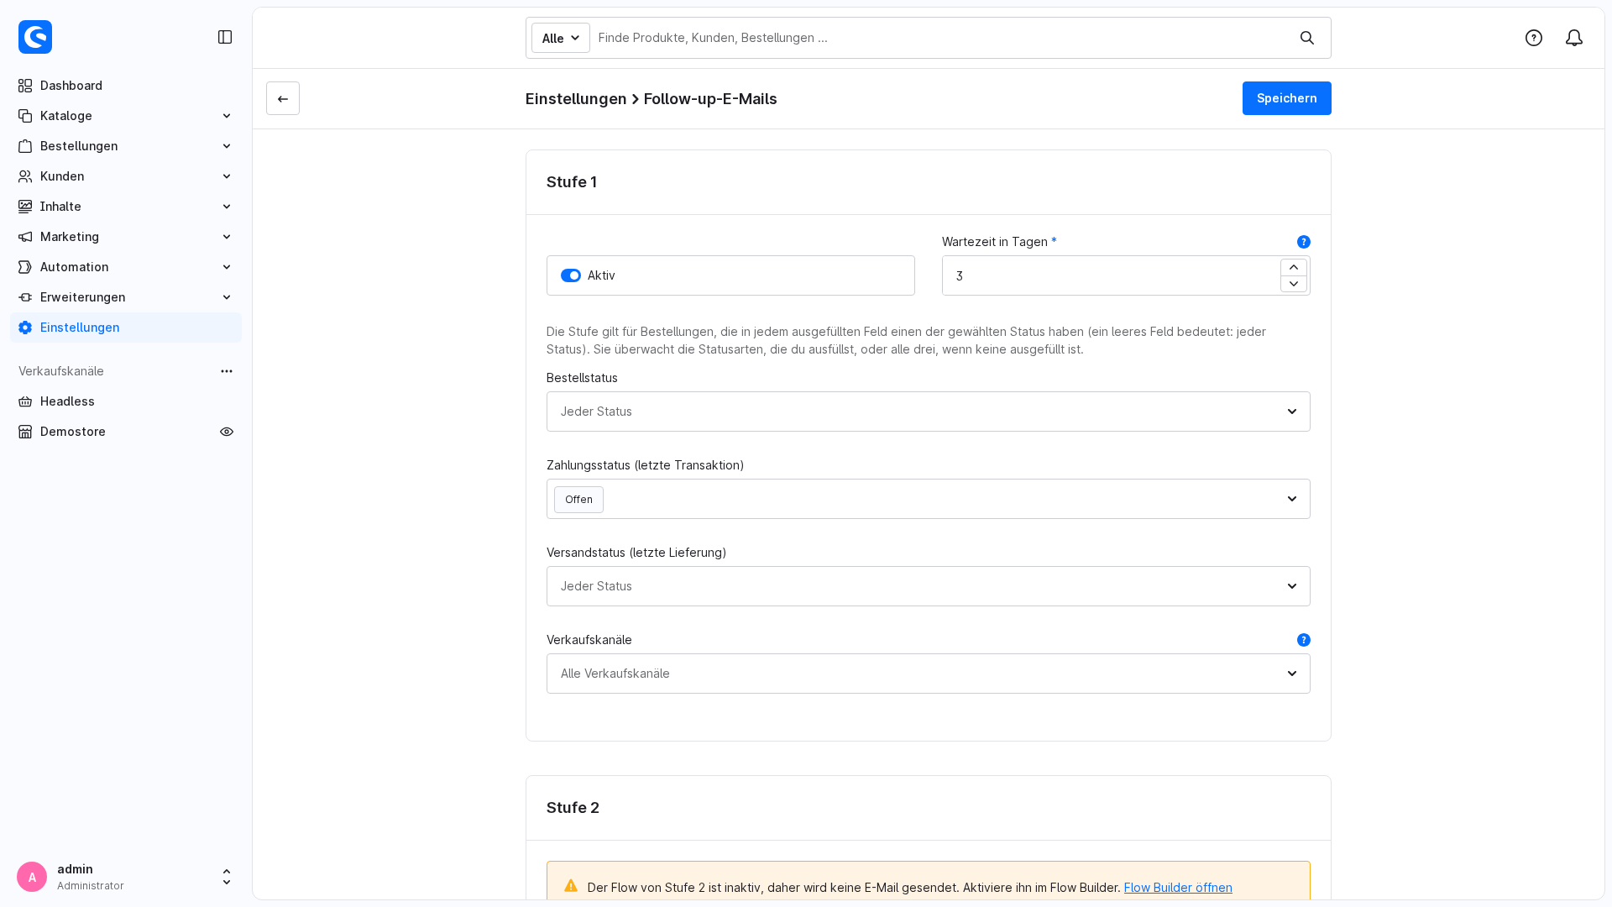This screenshot has height=907, width=1612.
Task: Increase Wartezeit with the up stepper
Action: (x=1294, y=267)
